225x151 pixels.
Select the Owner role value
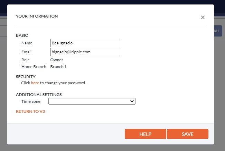[57, 60]
